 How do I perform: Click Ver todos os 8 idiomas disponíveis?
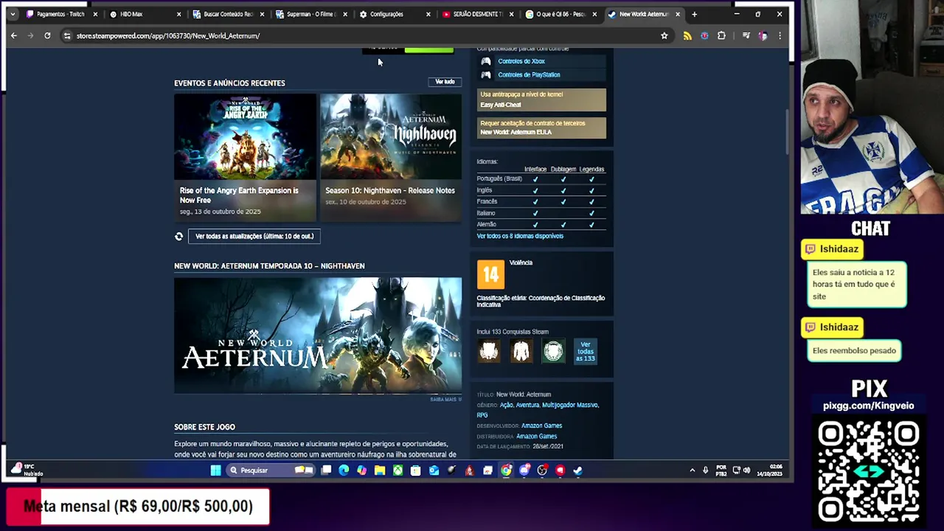[520, 236]
